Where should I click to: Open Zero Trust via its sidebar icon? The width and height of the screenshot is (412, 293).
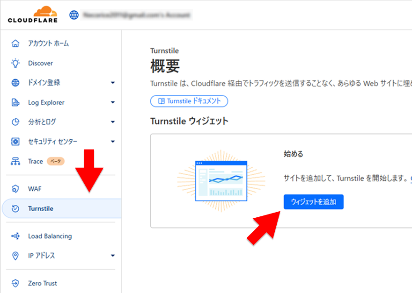tap(15, 283)
